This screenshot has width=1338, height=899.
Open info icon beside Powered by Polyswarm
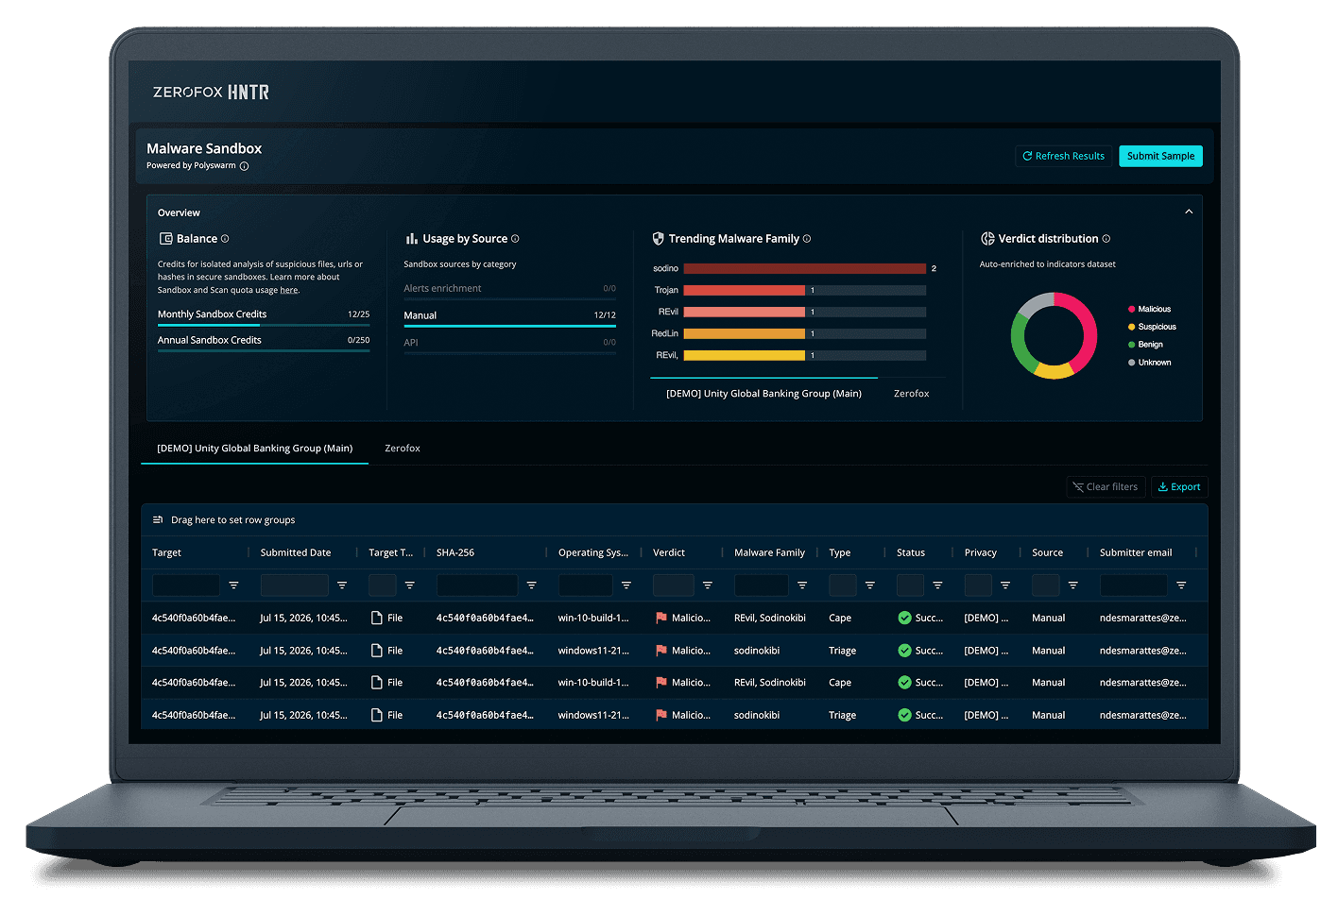tap(244, 166)
